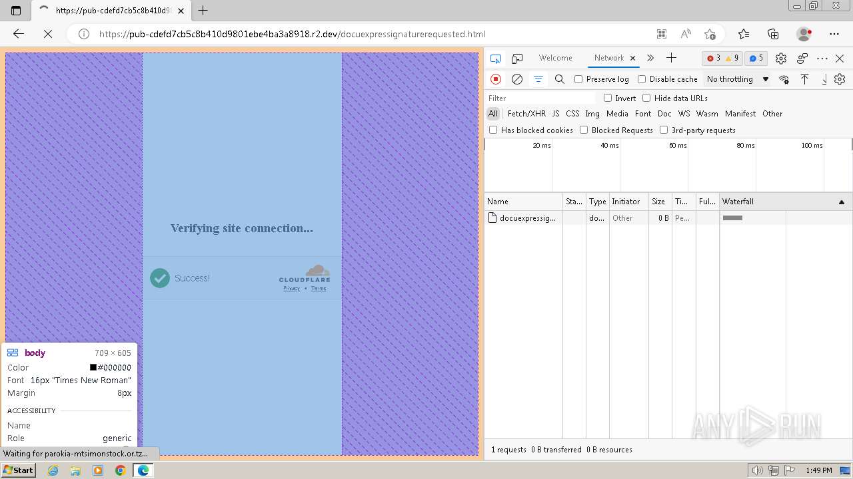Open network search magnifier
853x479 pixels.
pyautogui.click(x=560, y=79)
